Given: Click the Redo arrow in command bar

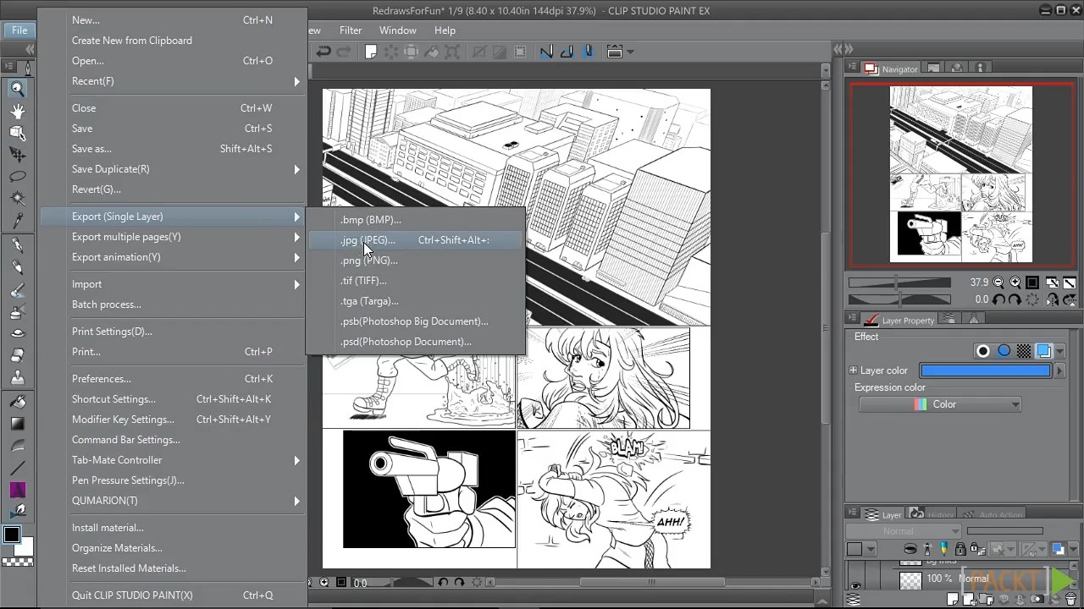Looking at the screenshot, I should [x=344, y=52].
